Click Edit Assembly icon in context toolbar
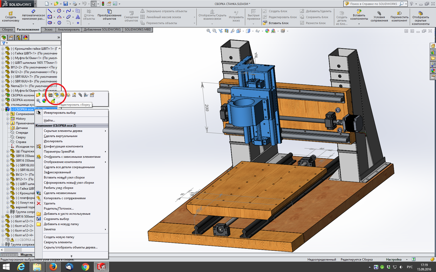The height and width of the screenshot is (272, 436). tap(56, 95)
